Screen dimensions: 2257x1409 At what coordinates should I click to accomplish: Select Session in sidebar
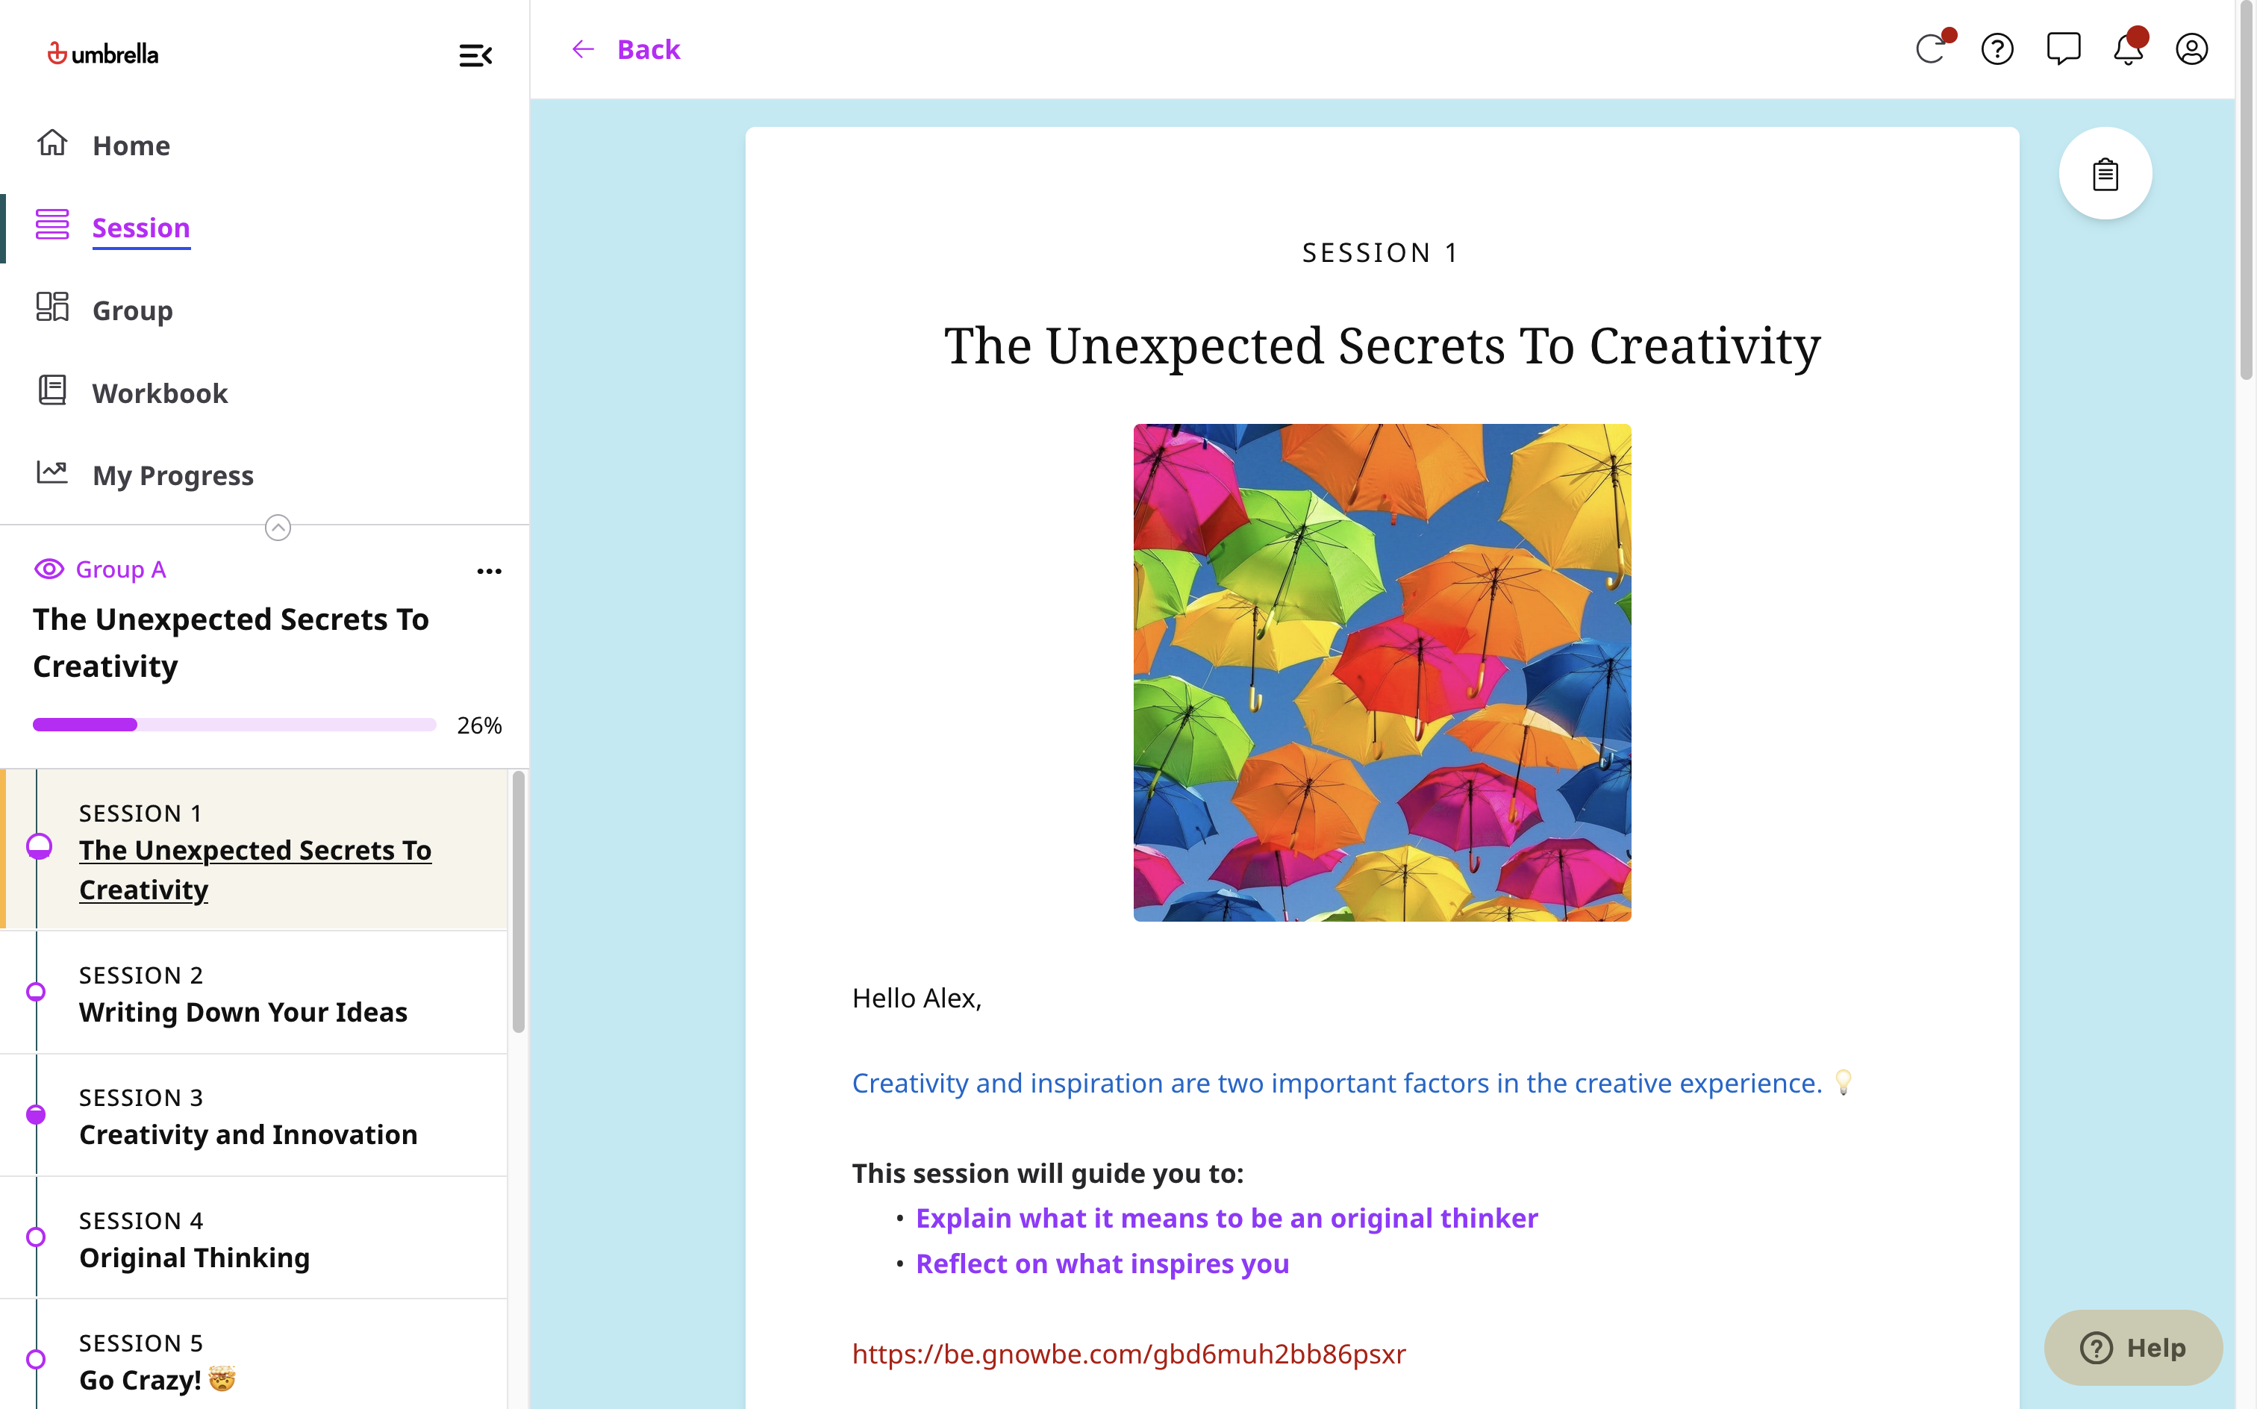(141, 228)
